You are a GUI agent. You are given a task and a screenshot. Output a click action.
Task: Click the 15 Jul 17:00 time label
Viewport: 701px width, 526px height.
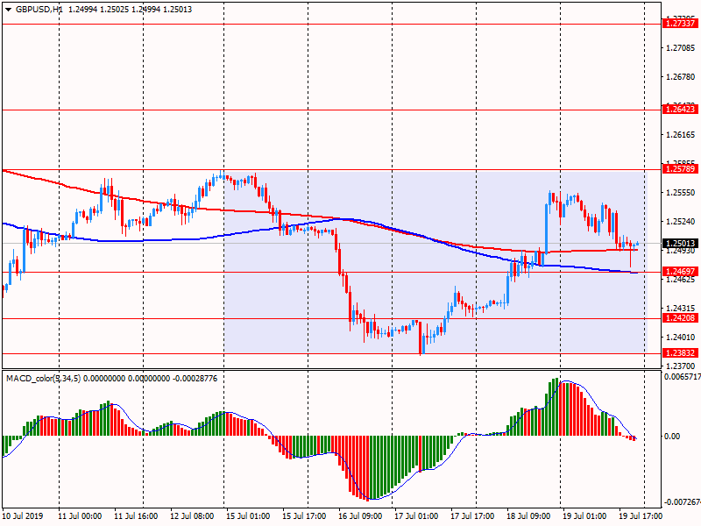point(304,515)
